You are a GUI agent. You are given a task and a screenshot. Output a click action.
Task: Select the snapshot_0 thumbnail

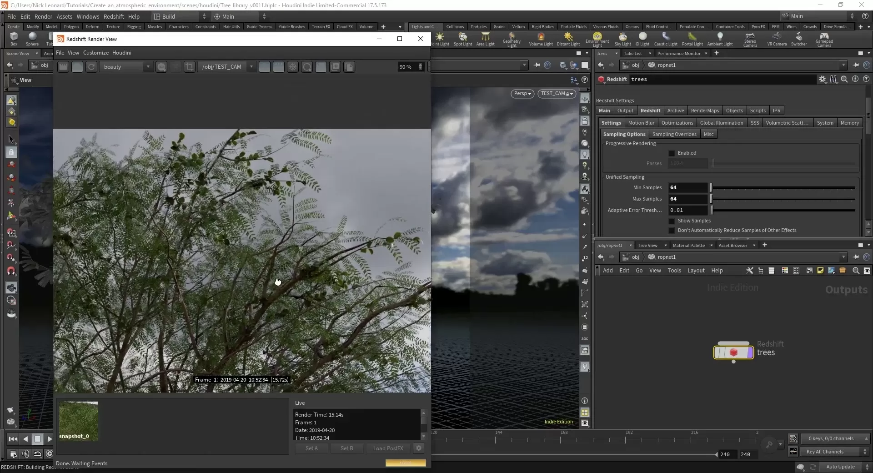(78, 421)
